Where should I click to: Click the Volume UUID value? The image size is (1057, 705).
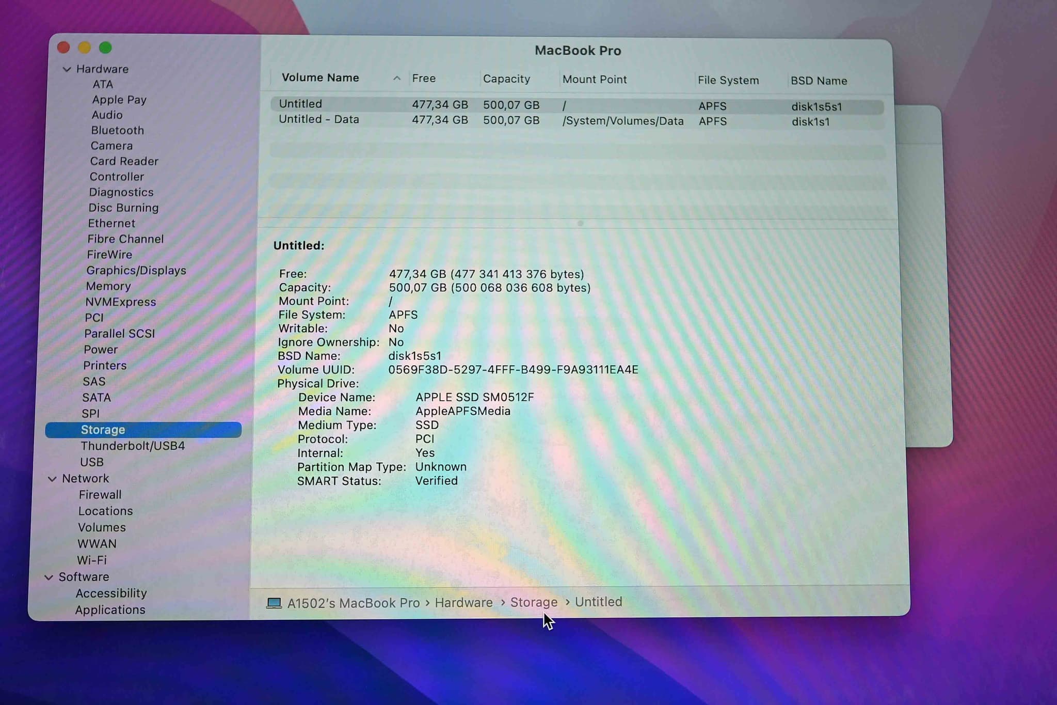click(x=513, y=370)
